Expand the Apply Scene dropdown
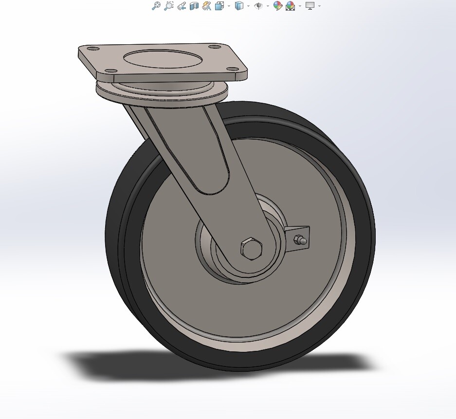456x419 pixels. [299, 6]
